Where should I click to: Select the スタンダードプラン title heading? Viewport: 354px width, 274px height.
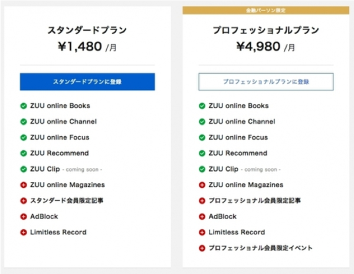(x=87, y=30)
